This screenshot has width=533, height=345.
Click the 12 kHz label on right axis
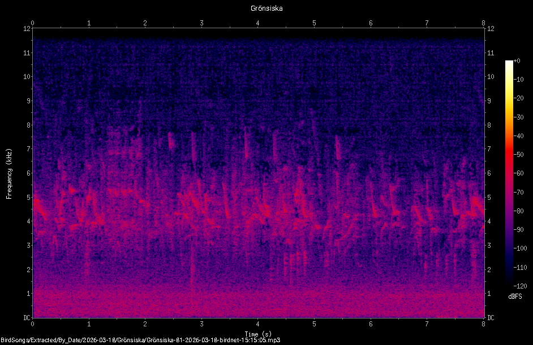(491, 28)
